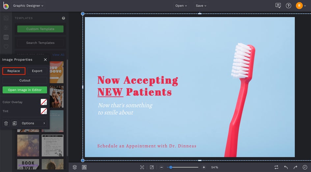Click the template layout icon in bottom bar
The height and width of the screenshot is (172, 311).
(x=84, y=167)
